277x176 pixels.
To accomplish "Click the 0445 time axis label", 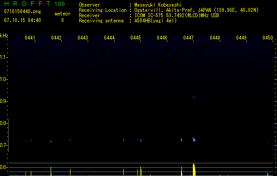I will [x=136, y=38].
